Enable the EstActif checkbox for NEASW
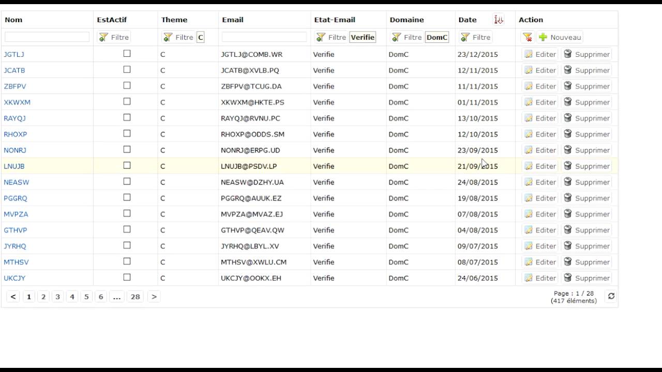Image resolution: width=662 pixels, height=372 pixels. [127, 182]
